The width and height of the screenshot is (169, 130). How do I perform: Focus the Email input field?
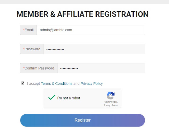[91, 30]
